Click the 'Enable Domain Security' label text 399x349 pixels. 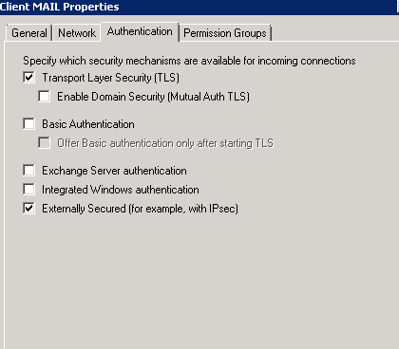click(x=153, y=97)
